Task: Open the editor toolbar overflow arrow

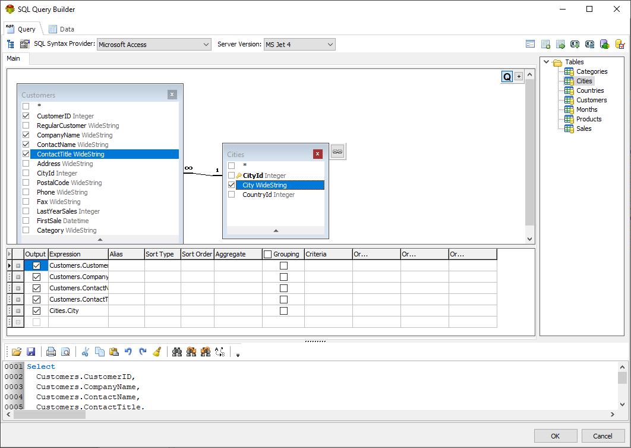Action: point(238,355)
